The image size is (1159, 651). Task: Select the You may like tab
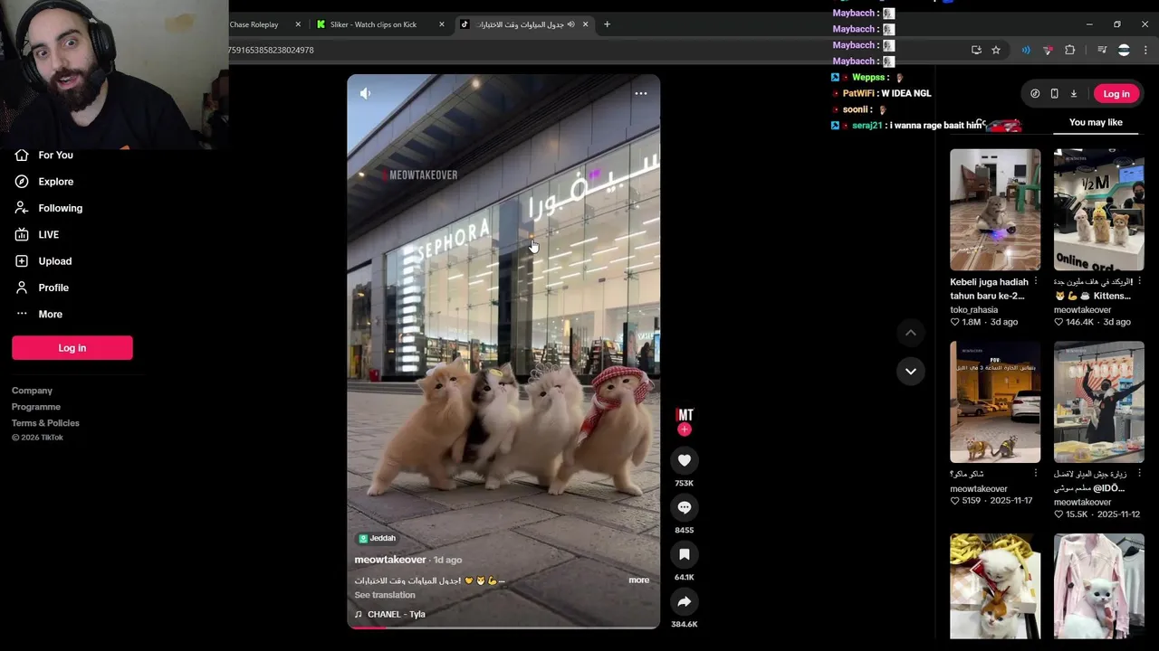tap(1096, 122)
